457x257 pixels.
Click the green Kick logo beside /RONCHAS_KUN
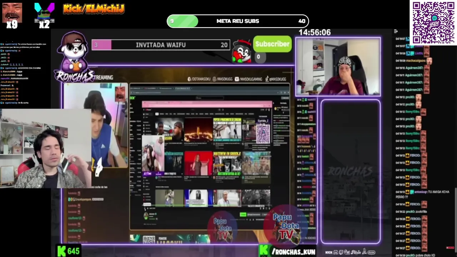[263, 251]
